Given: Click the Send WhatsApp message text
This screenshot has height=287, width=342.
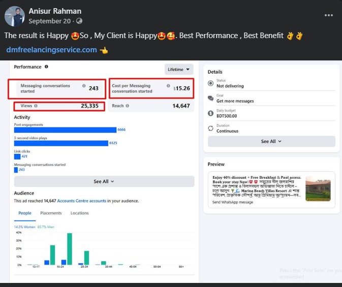Looking at the screenshot, I should [x=233, y=202].
